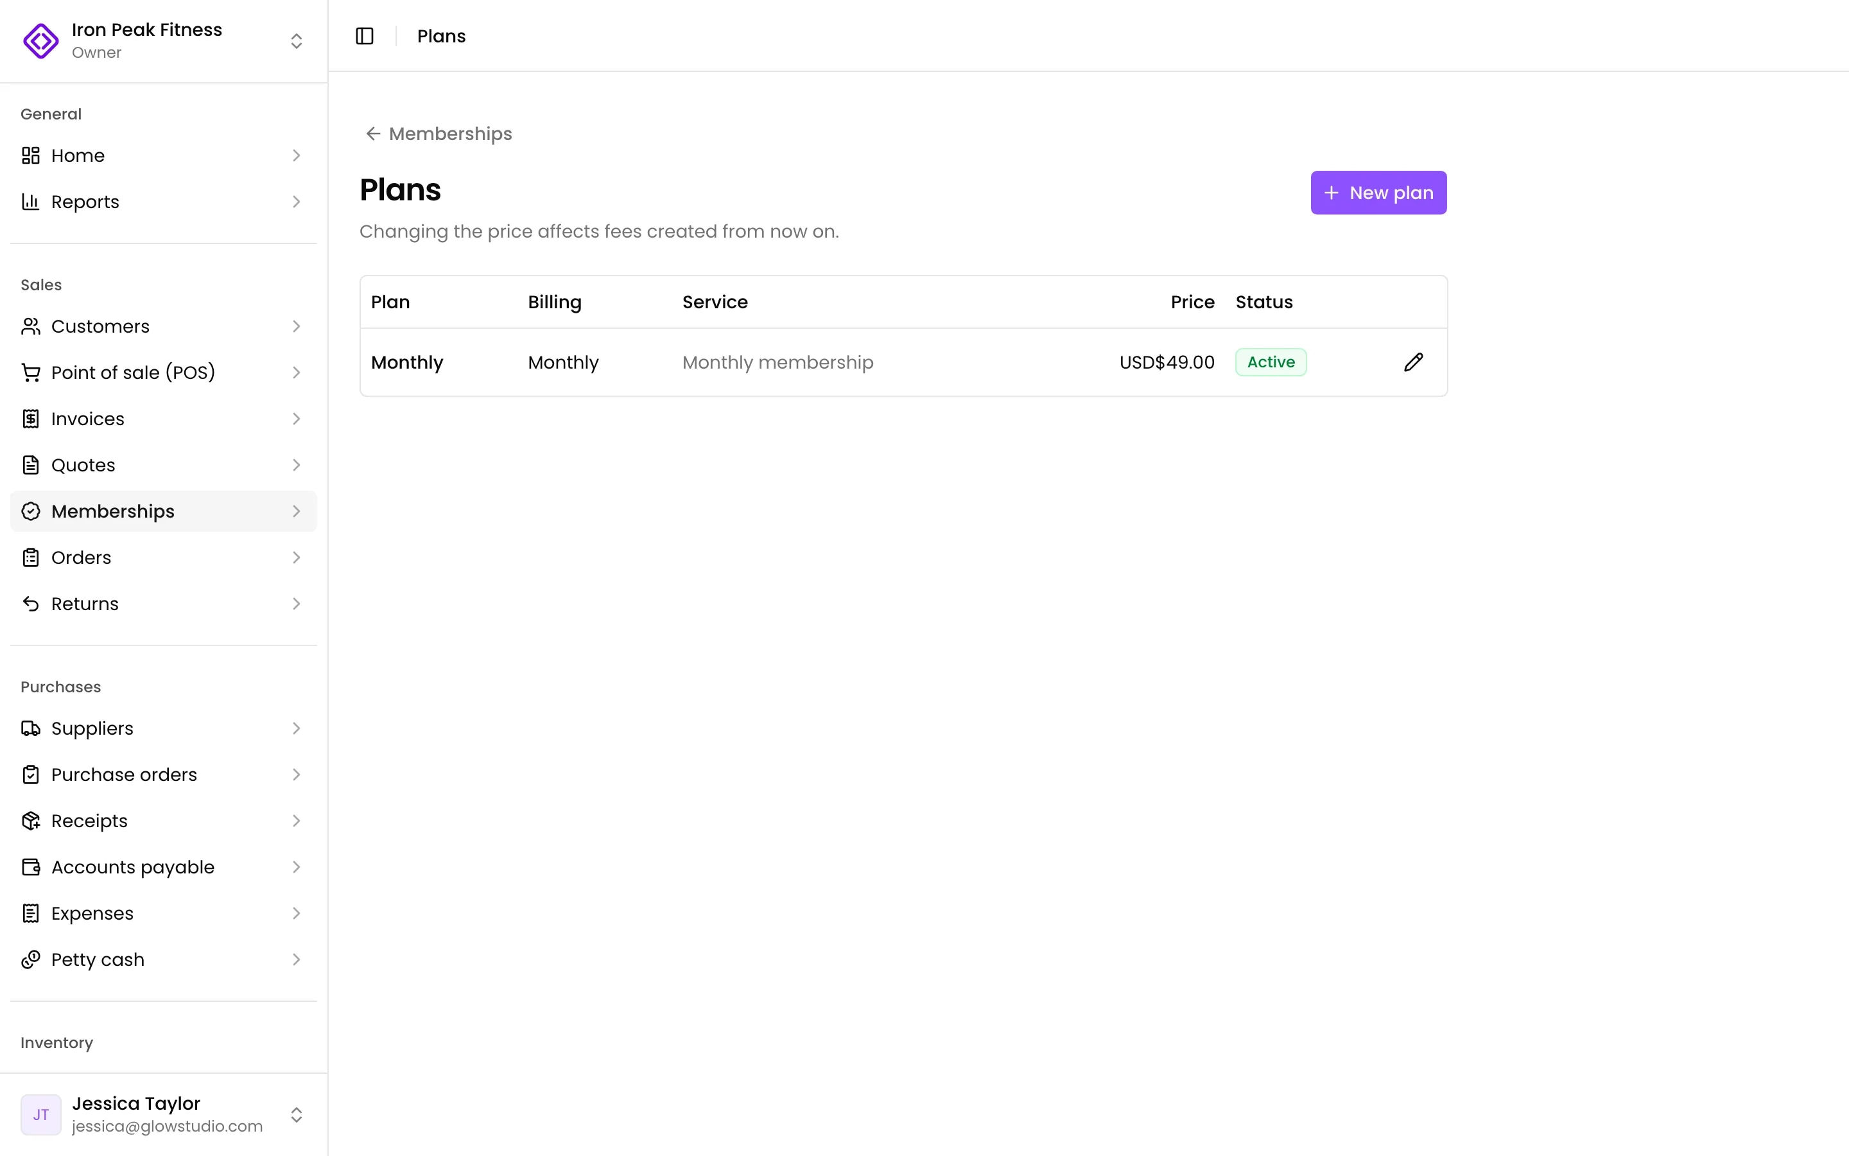Click the Active status badge

coord(1271,362)
